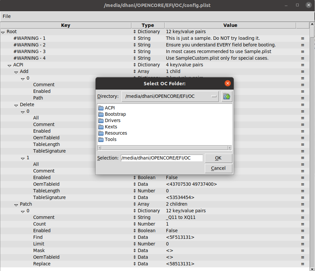Click the Value column header
The height and width of the screenshot is (271, 315).
tap(230, 25)
